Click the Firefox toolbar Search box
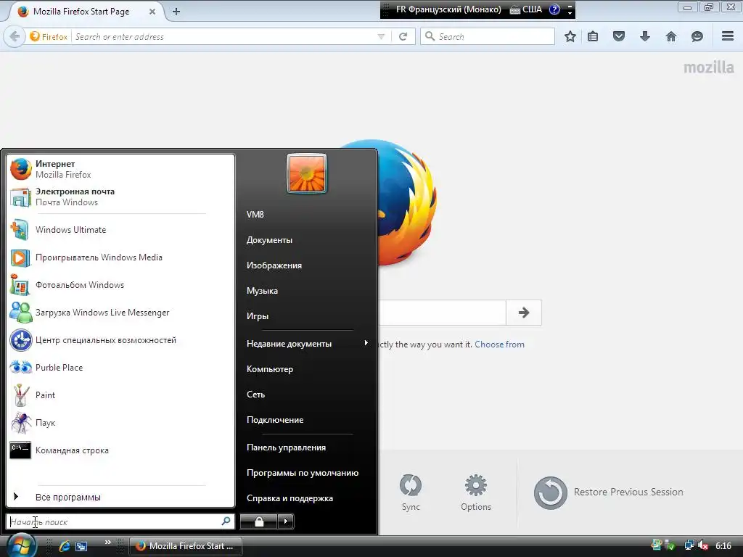 tap(488, 36)
